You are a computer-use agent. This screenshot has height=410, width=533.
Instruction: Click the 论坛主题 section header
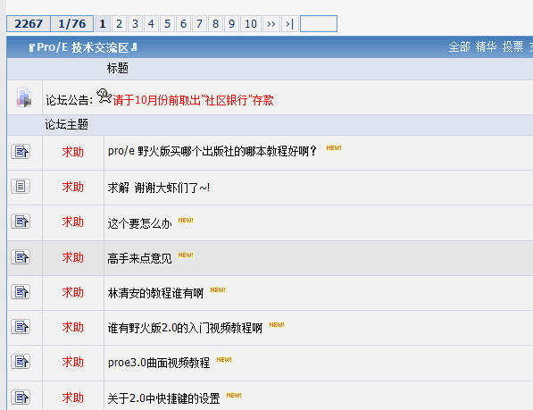click(67, 124)
